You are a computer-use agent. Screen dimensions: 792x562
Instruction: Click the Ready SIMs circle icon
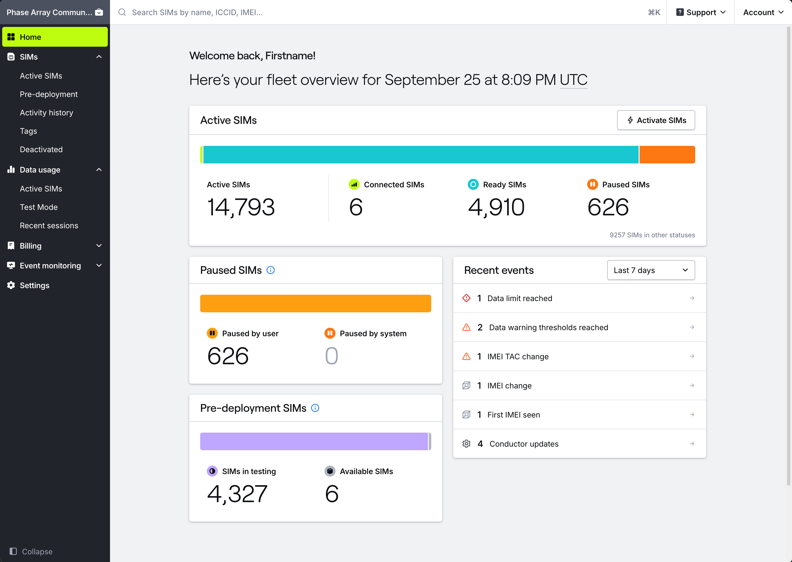473,185
